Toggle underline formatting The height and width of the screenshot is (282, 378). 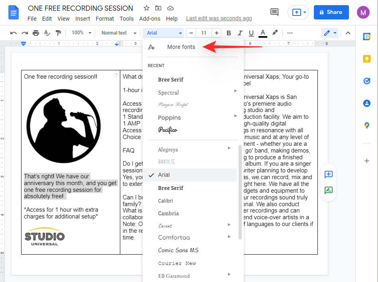[x=251, y=33]
